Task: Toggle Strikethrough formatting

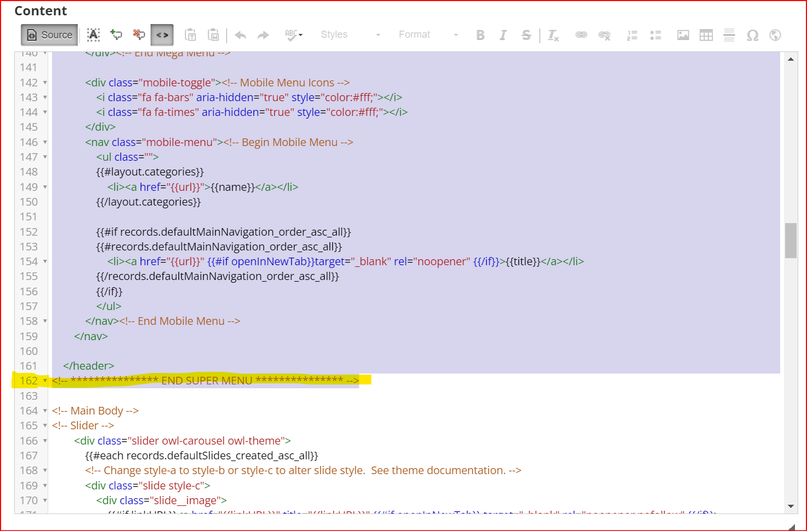Action: [x=526, y=35]
